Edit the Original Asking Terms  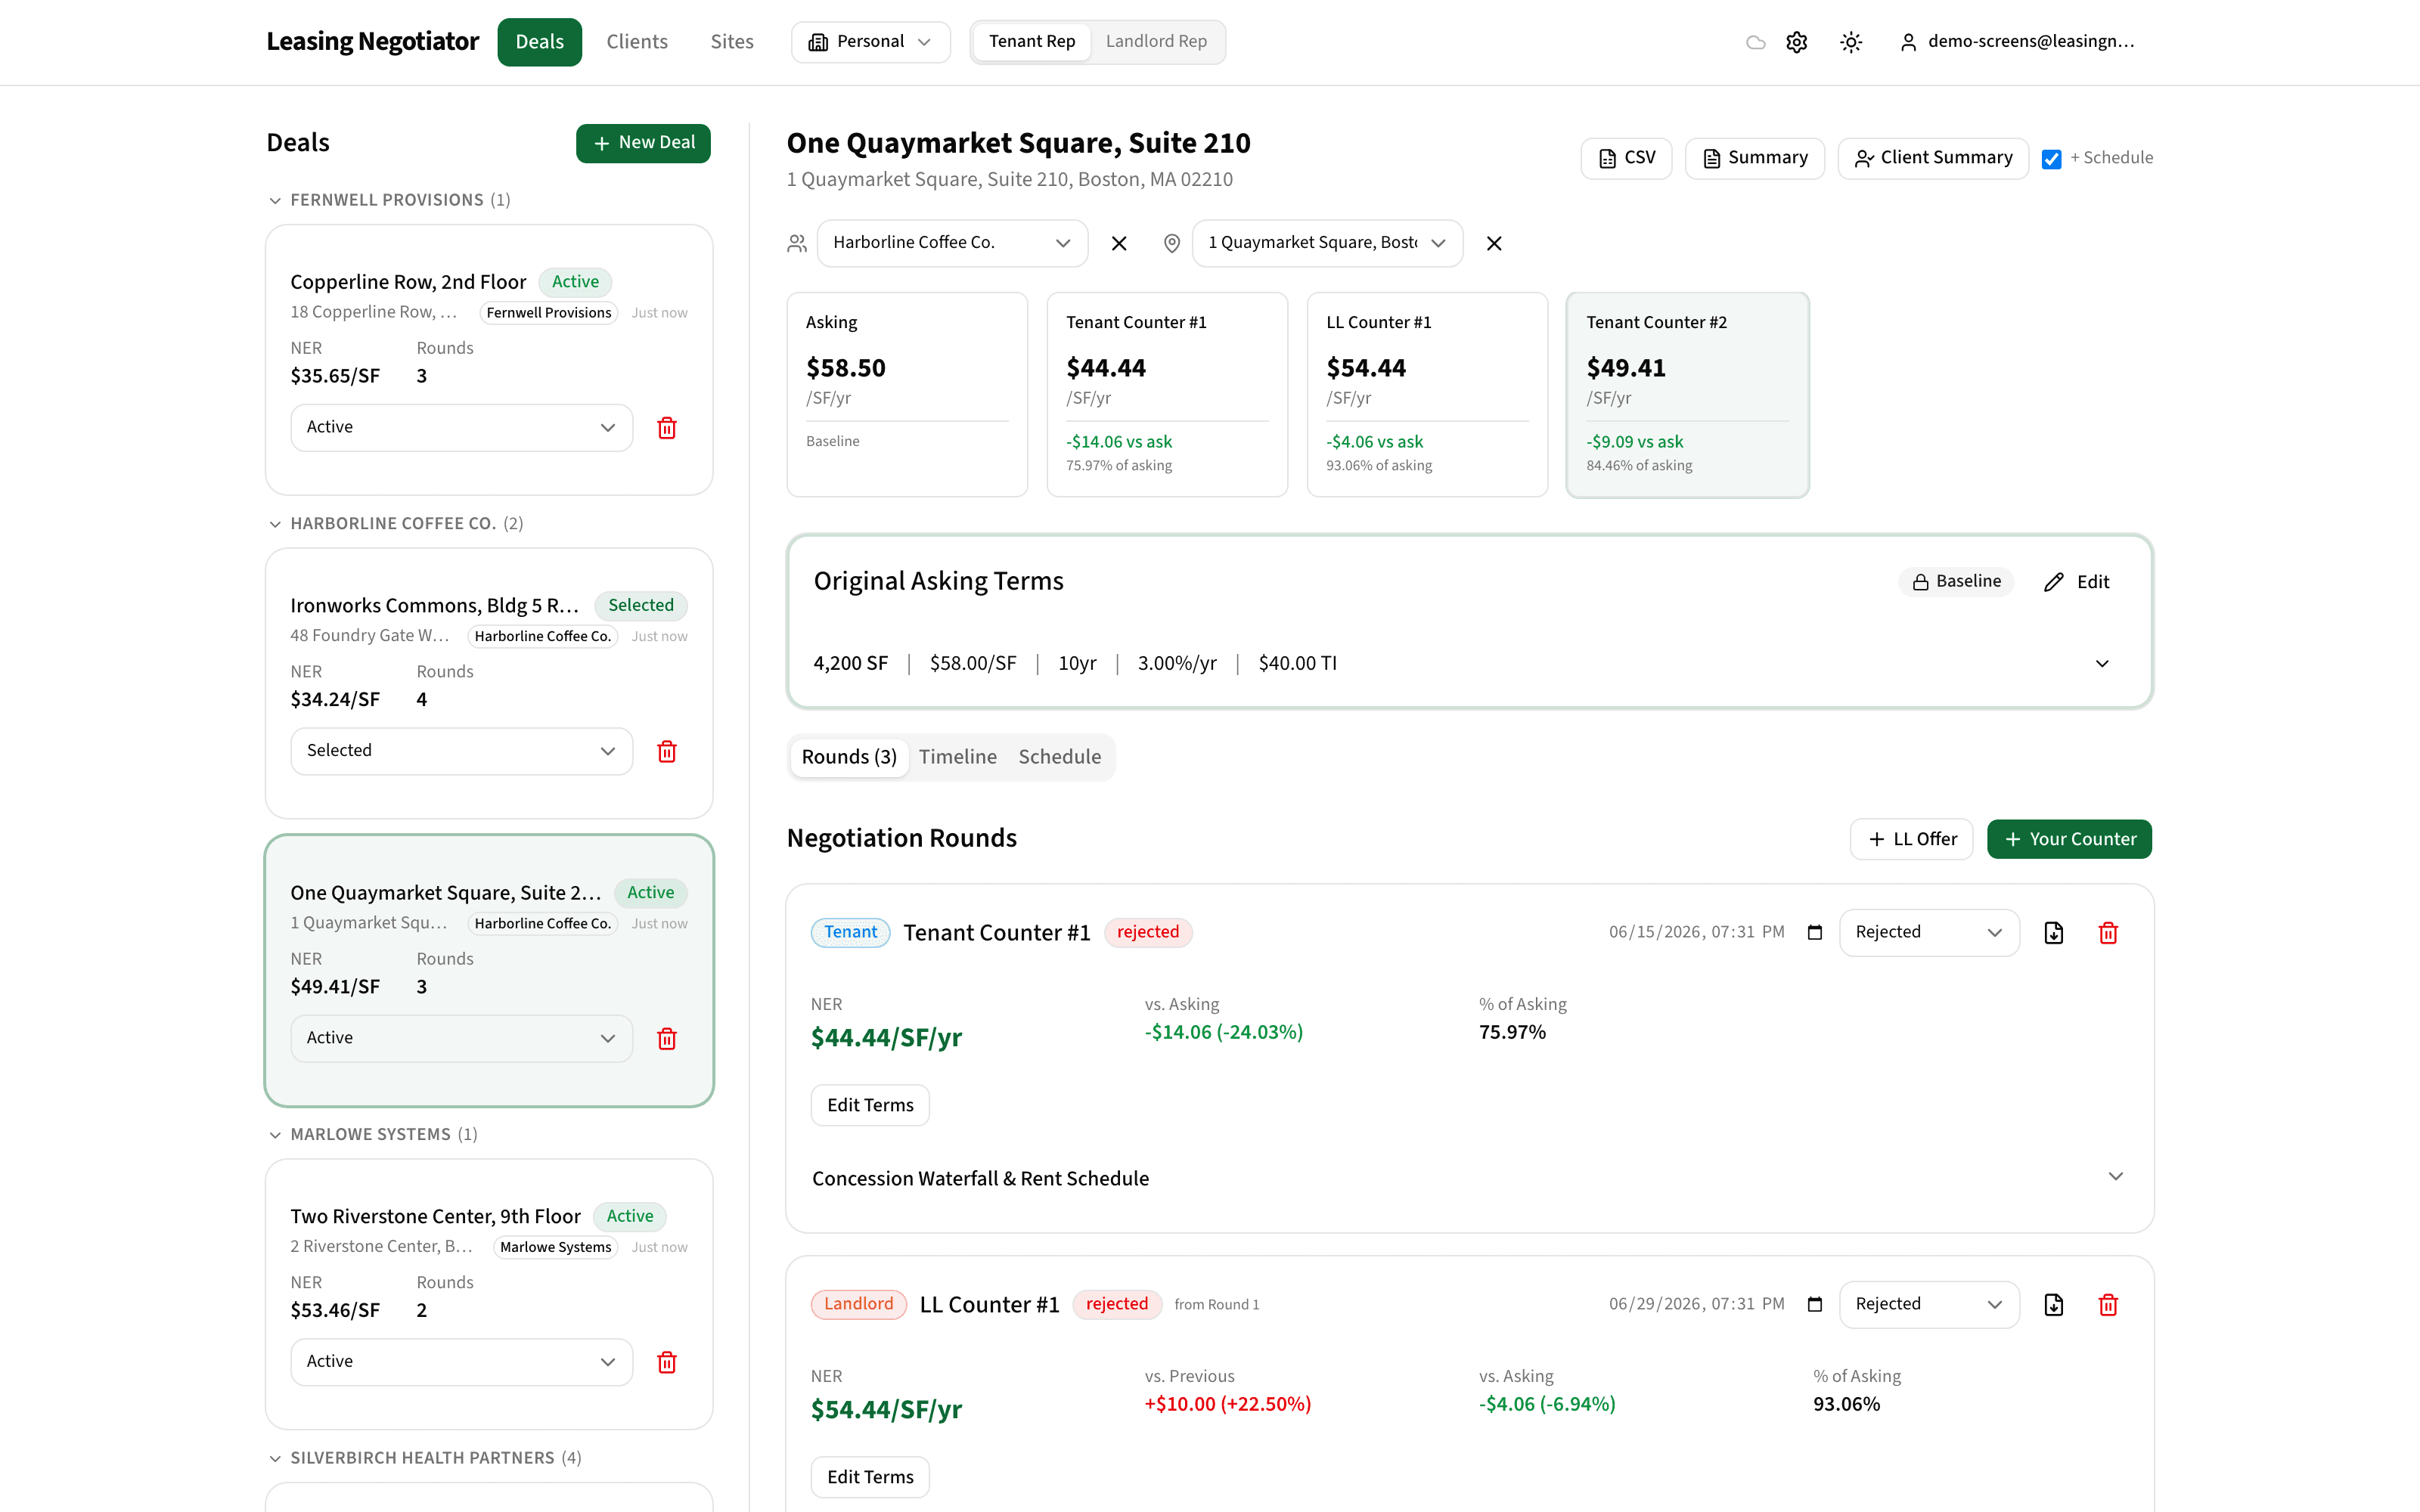pyautogui.click(x=2077, y=582)
